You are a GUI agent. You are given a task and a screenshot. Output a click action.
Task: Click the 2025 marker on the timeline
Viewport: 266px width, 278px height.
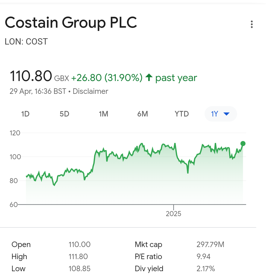pyautogui.click(x=173, y=214)
